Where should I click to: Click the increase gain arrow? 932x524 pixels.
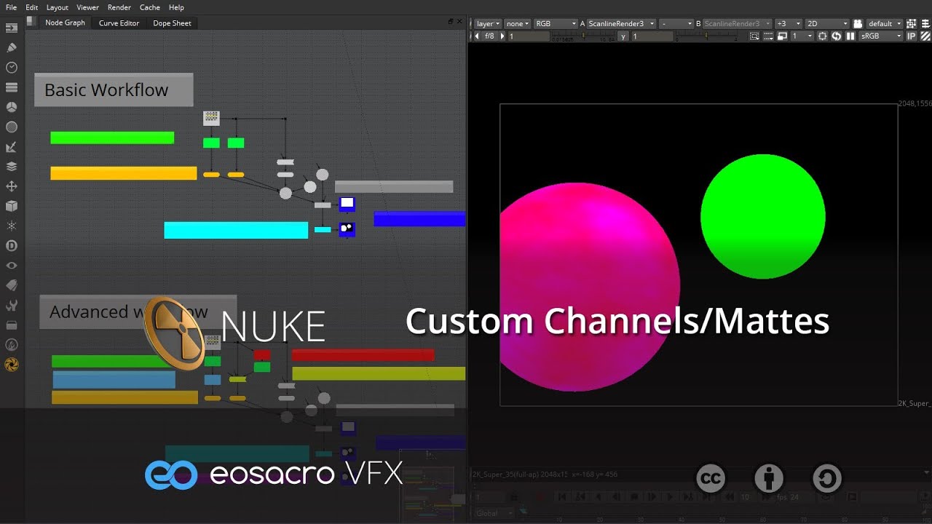pyautogui.click(x=502, y=36)
